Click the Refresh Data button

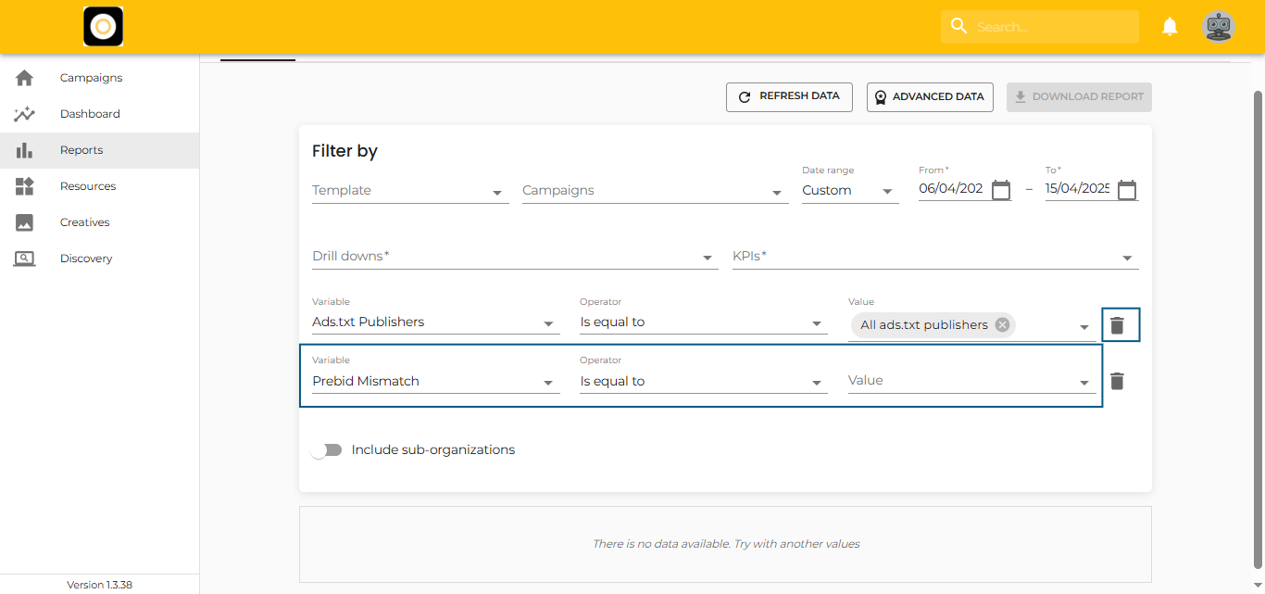(x=789, y=96)
